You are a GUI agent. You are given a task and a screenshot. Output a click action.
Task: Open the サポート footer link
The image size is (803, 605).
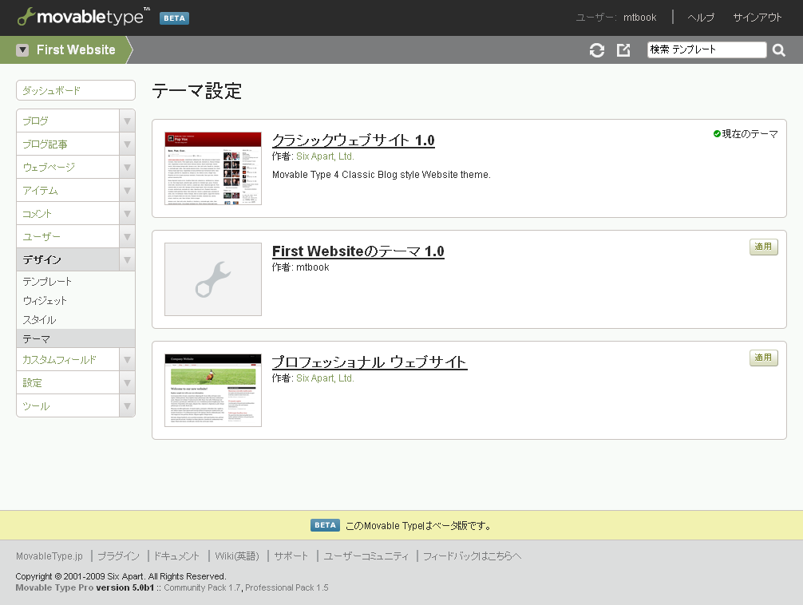coord(291,556)
